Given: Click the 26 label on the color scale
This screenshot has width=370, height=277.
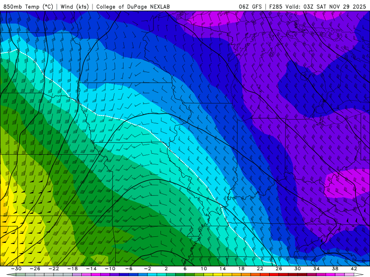Looking at the screenshot, I should pyautogui.click(x=279, y=269).
